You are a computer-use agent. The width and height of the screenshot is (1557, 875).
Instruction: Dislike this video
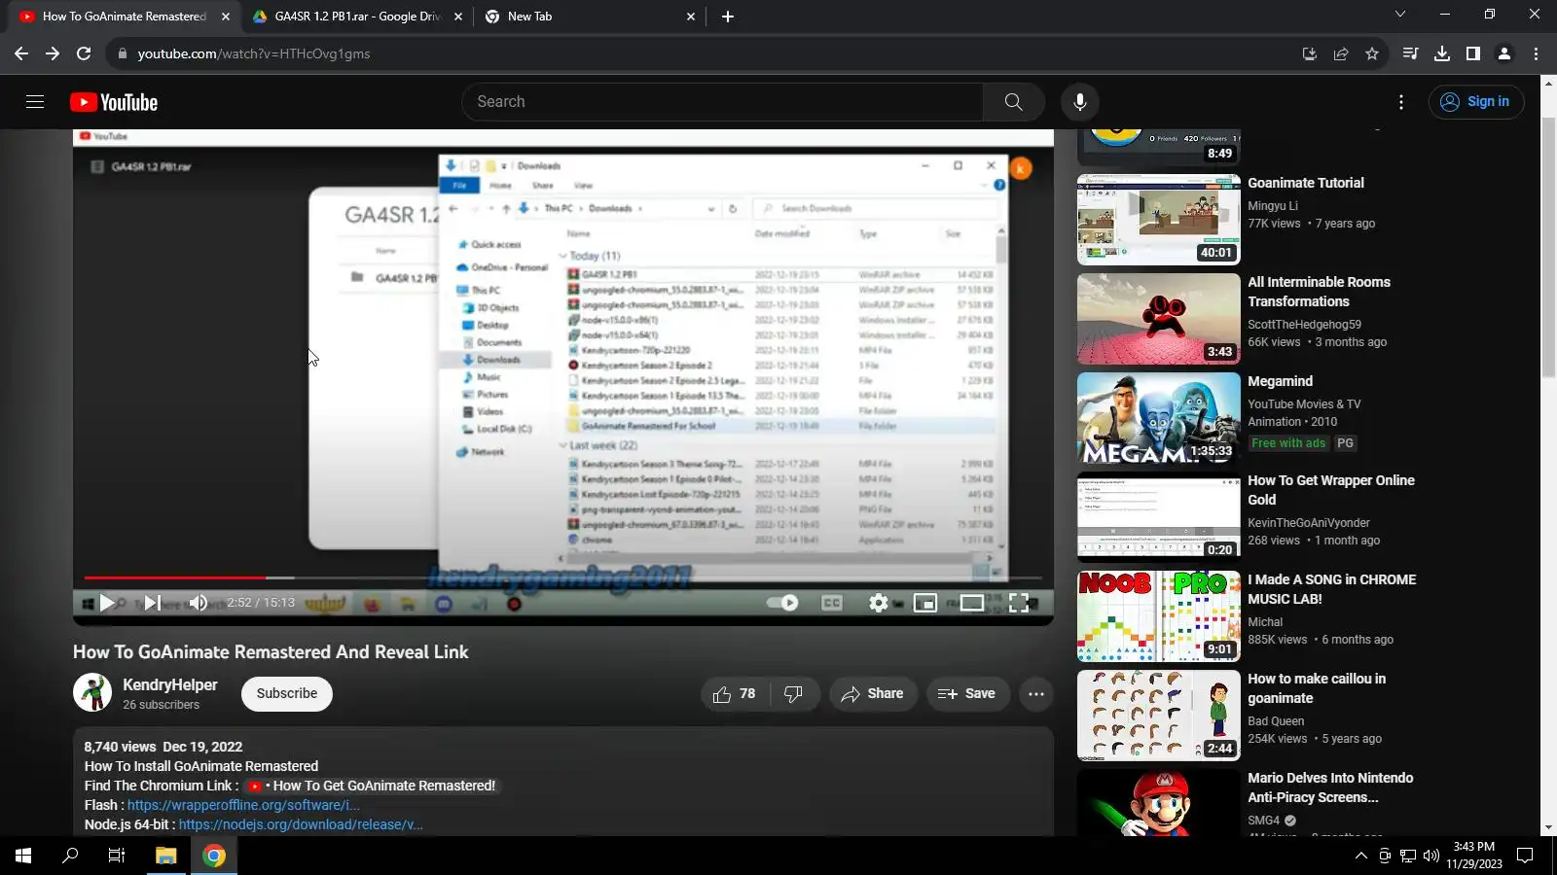[x=794, y=694]
